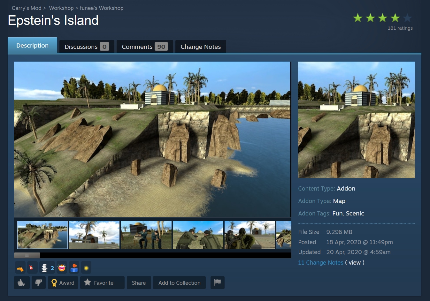The height and width of the screenshot is (301, 430).
Task: Give this item an Award
Action: [x=63, y=283]
